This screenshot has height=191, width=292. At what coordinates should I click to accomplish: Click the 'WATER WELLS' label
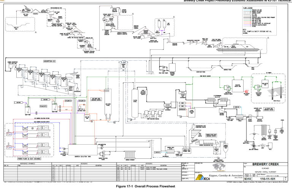[276, 101]
